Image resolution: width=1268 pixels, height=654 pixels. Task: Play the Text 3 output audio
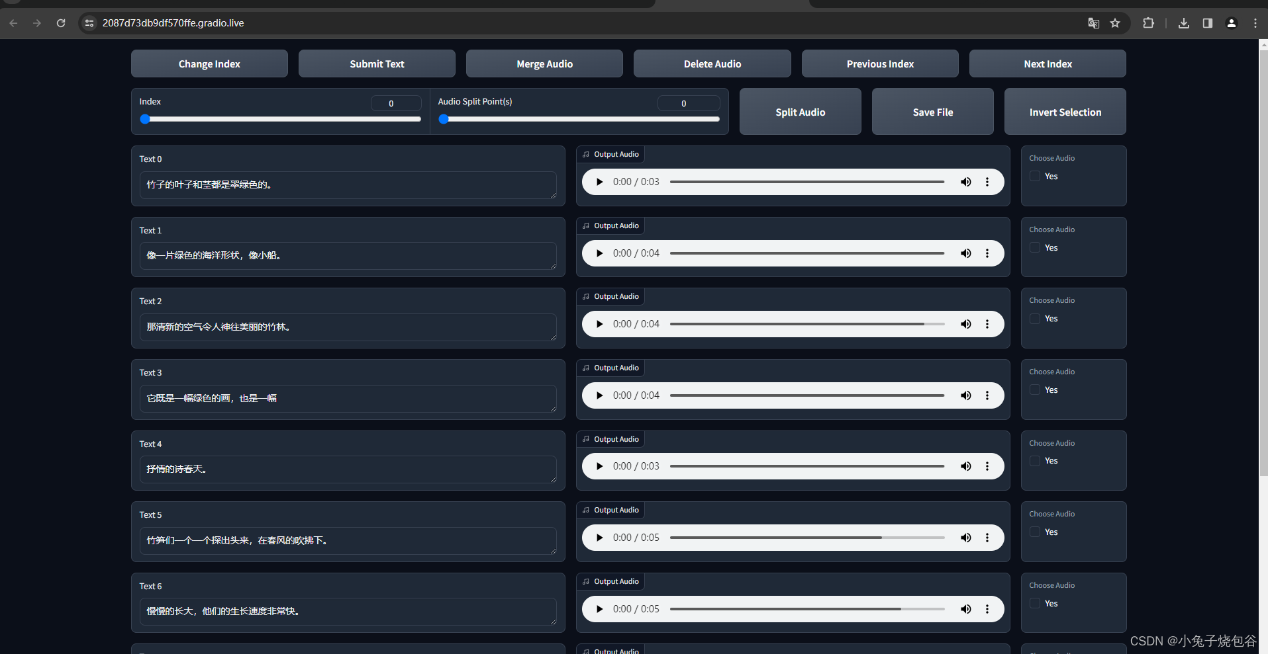pos(599,395)
